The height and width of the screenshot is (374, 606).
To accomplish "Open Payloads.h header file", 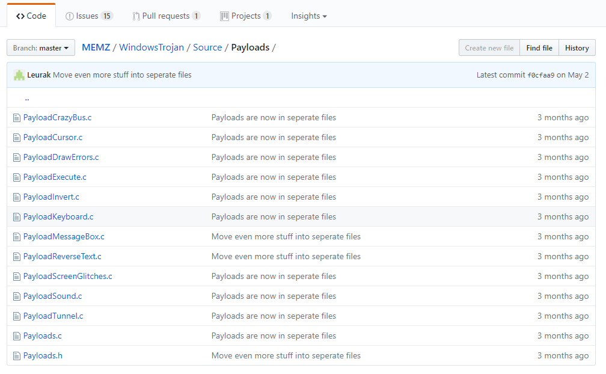I will (x=43, y=355).
